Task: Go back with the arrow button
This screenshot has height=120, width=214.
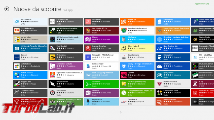Action: click(x=7, y=9)
